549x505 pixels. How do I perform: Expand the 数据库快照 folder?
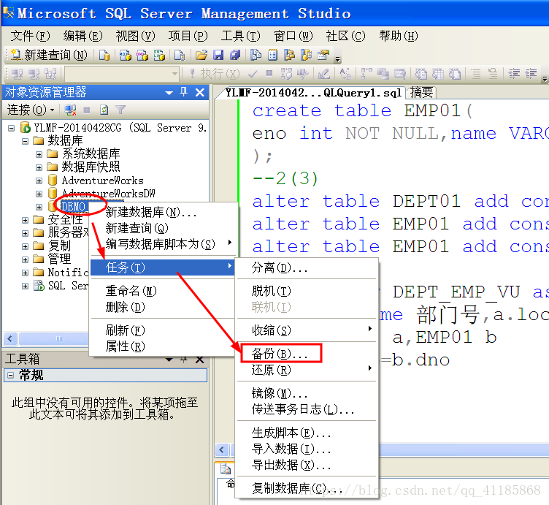pos(39,167)
